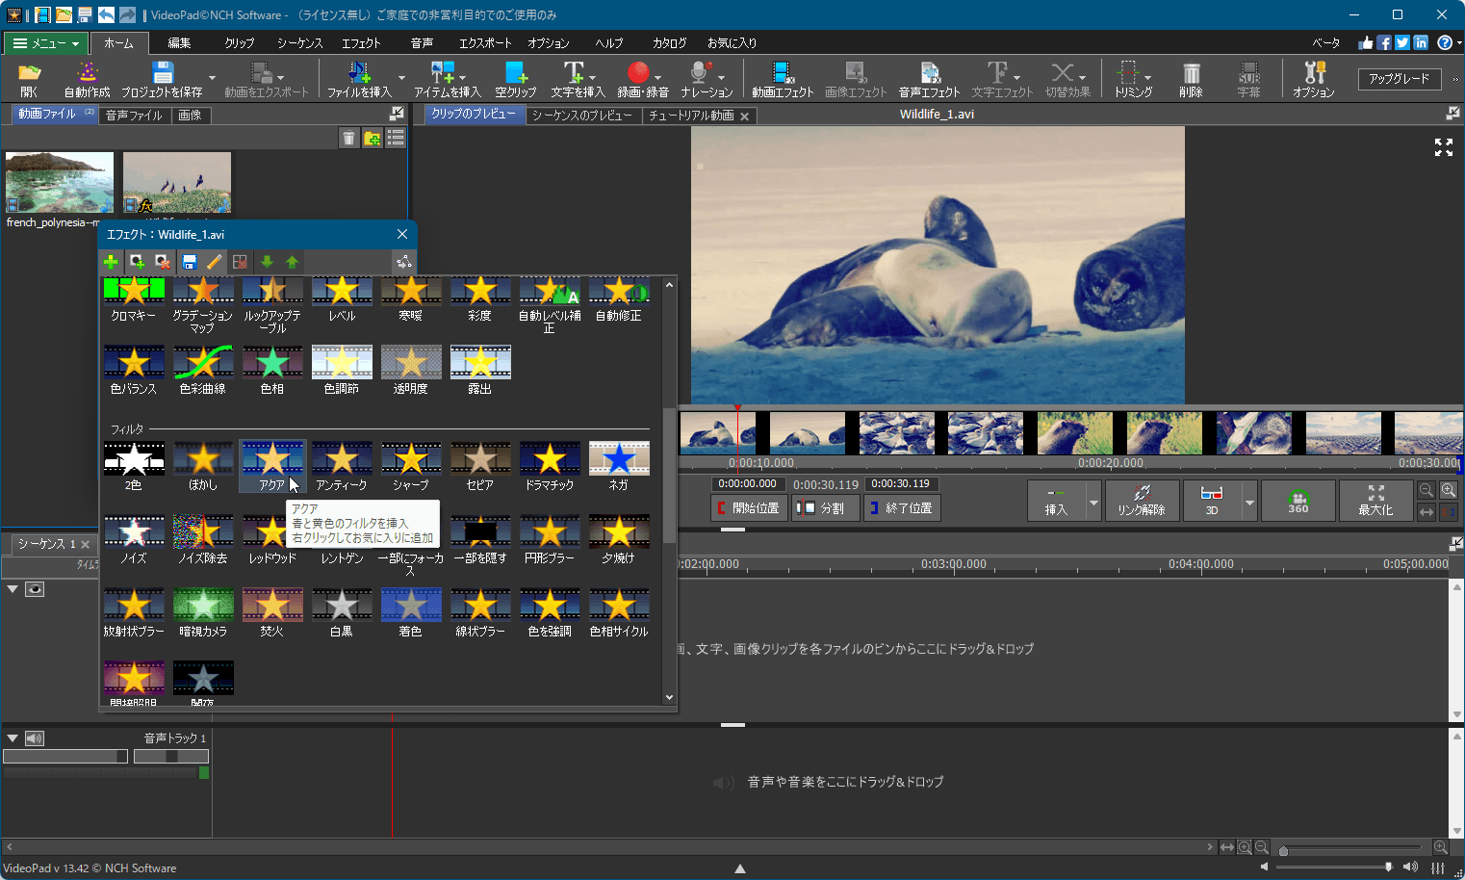
Task: Select the クロマキー effect
Action: point(134,299)
